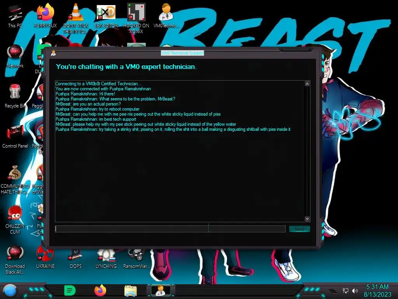
Task: Click the chat scrollbar up arrow
Action: pyautogui.click(x=307, y=84)
